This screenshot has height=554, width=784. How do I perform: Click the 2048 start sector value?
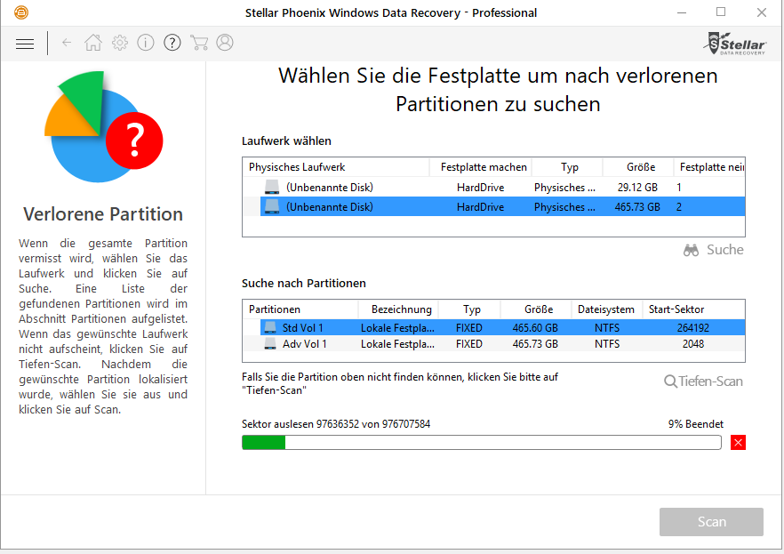coord(693,344)
